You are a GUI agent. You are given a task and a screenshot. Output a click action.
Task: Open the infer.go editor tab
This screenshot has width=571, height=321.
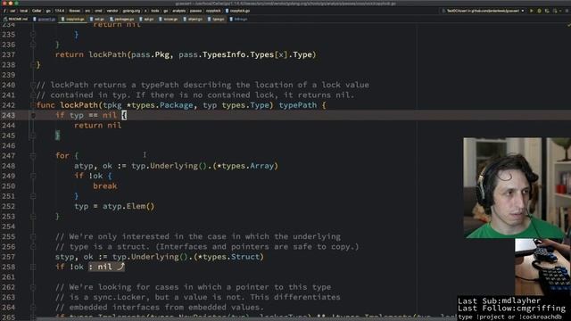(239, 19)
